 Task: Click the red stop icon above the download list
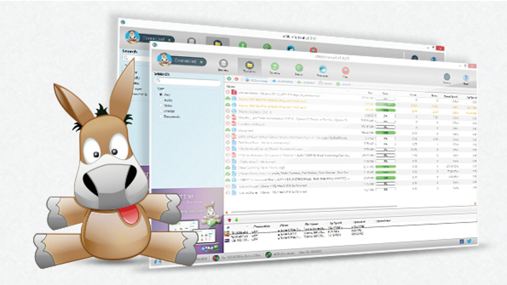237,79
